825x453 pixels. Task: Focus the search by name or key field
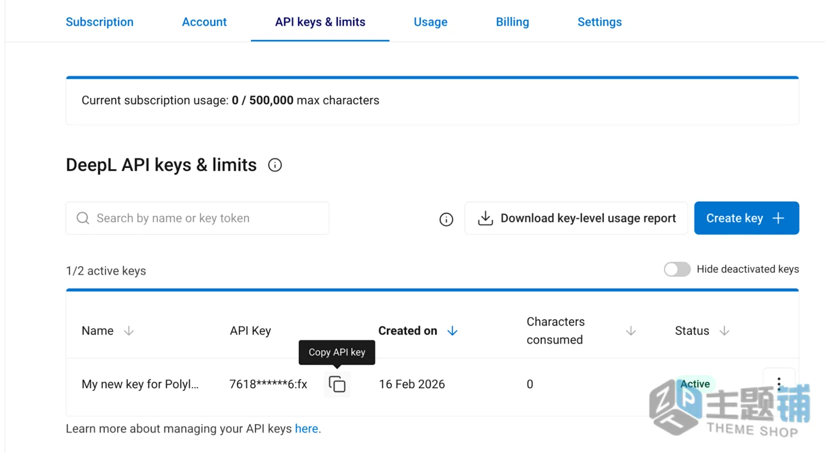click(197, 218)
